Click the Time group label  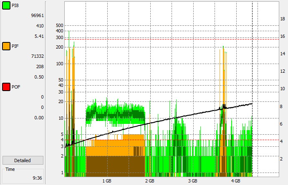(10, 169)
